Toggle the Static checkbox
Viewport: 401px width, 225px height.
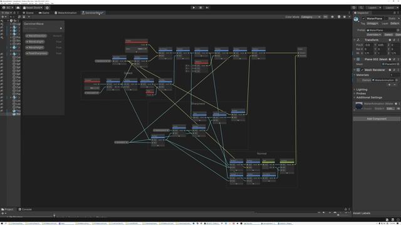tap(387, 19)
